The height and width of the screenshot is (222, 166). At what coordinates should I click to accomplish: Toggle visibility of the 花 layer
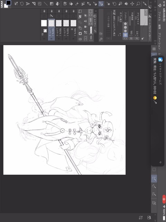tap(73, 11)
